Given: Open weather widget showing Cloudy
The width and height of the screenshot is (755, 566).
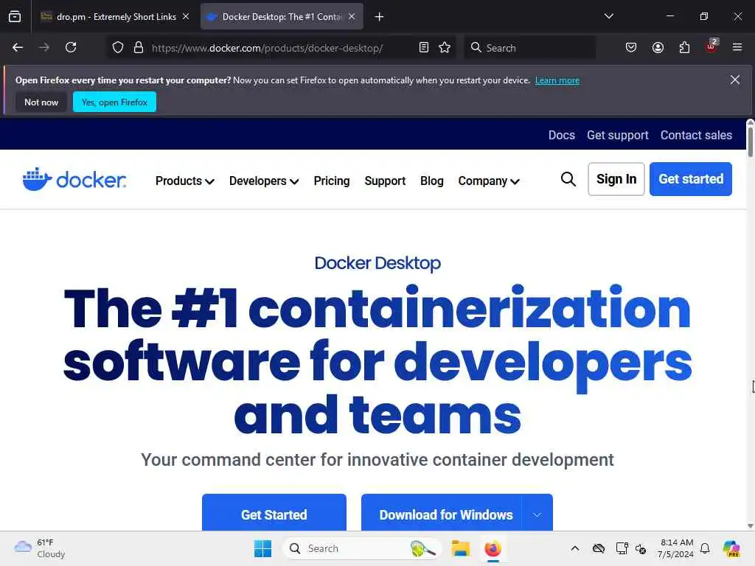Looking at the screenshot, I should 40,548.
